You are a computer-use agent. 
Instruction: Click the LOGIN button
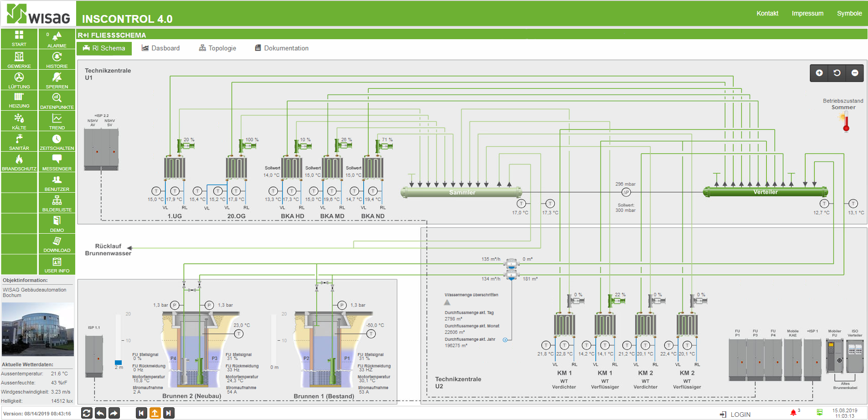tap(735, 414)
